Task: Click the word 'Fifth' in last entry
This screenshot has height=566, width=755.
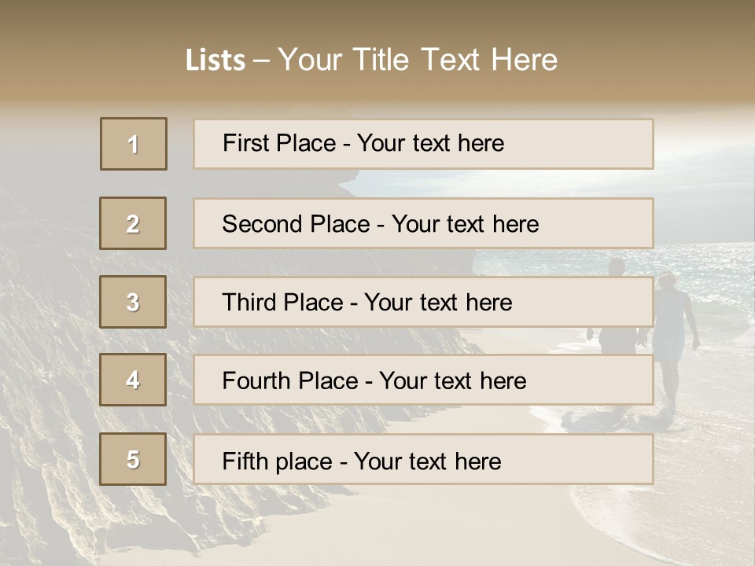Action: click(245, 461)
